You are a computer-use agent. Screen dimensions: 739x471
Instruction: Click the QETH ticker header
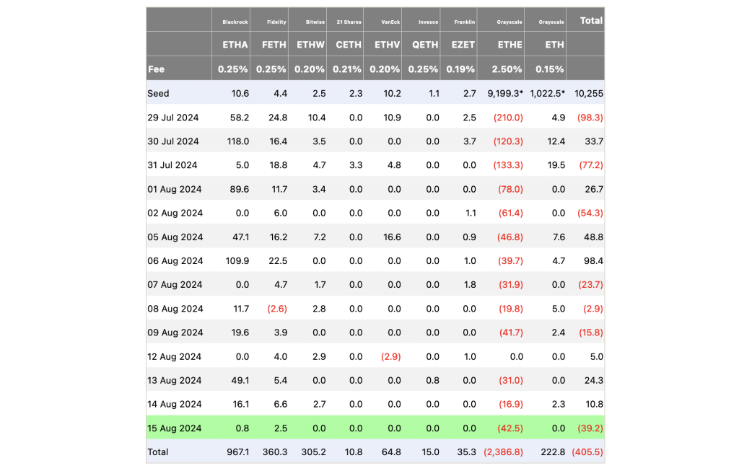pos(425,45)
